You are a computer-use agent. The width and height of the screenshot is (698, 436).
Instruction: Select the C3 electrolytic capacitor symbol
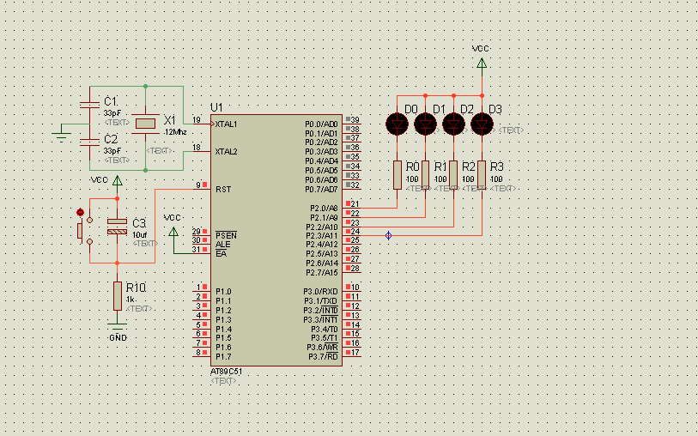coord(117,227)
